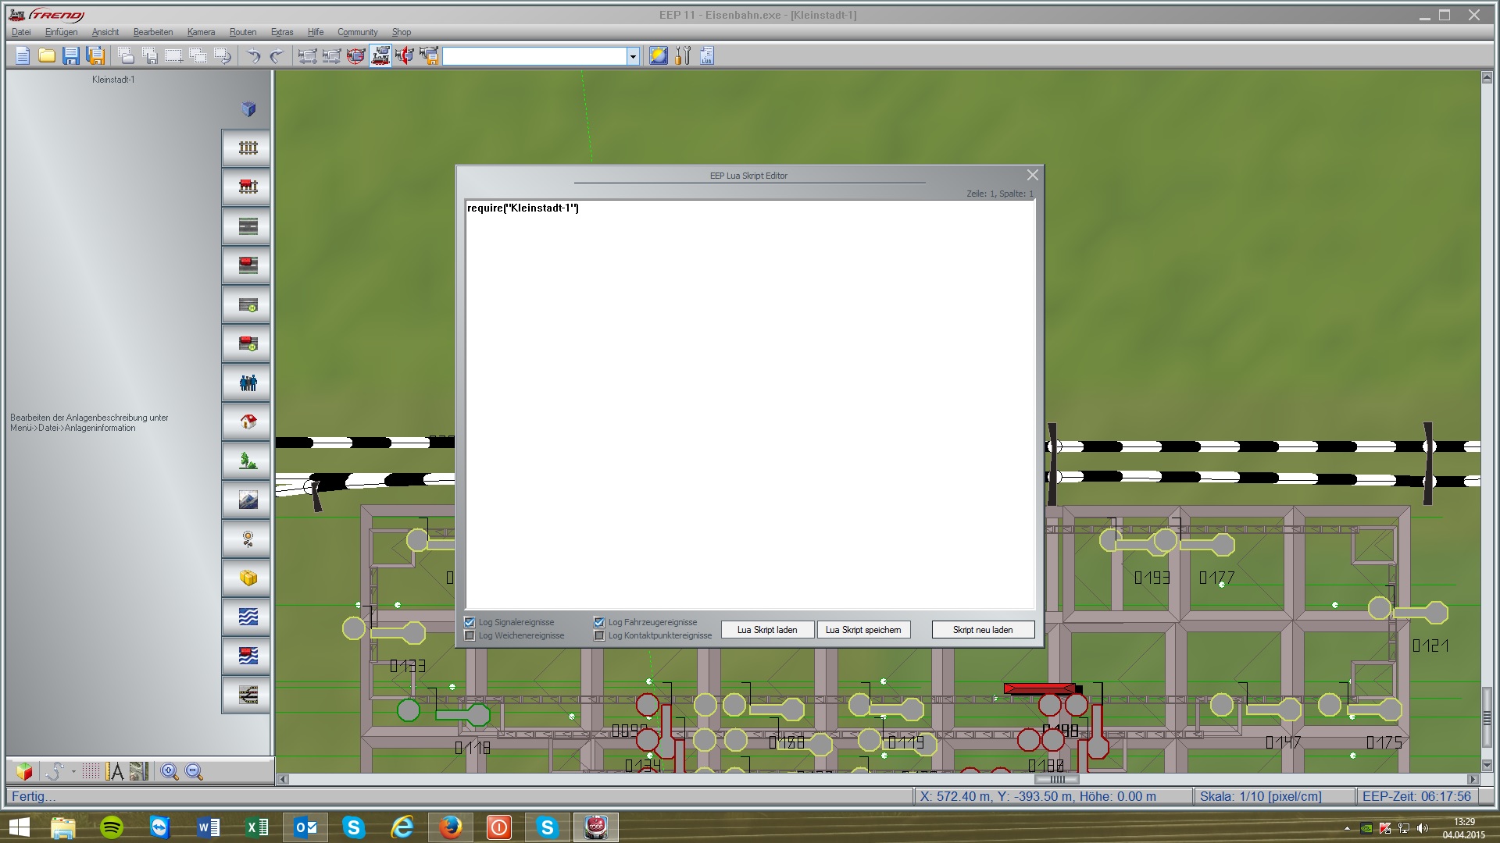Expand the toolbar combo box dropdown arrow

point(633,56)
